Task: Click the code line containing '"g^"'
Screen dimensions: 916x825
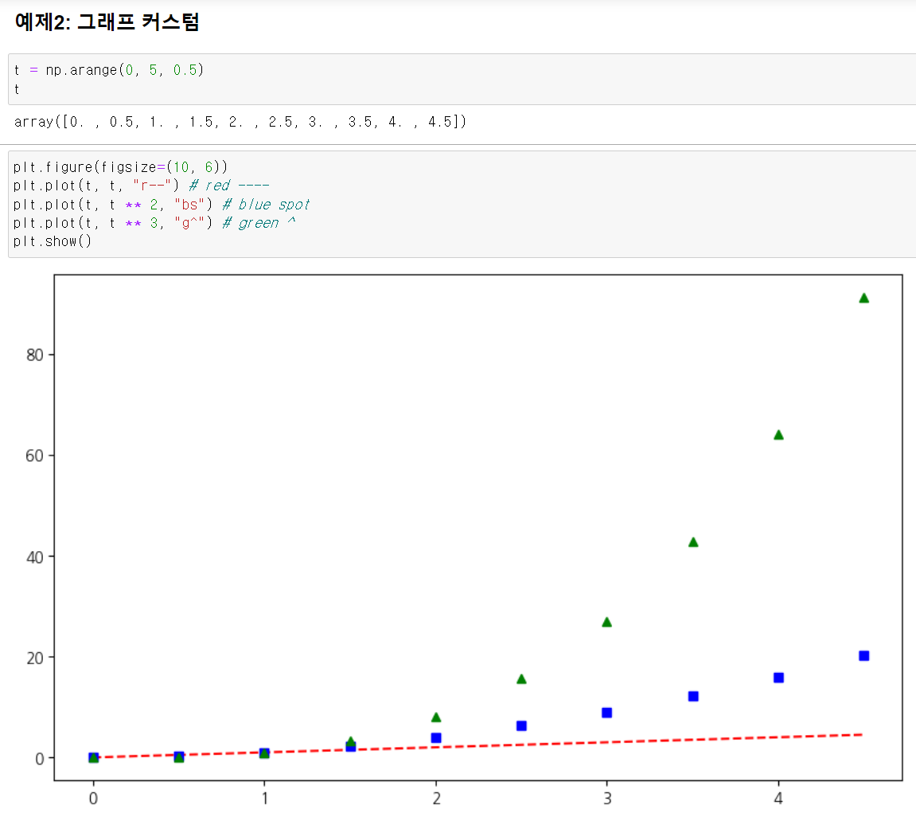Action: (x=154, y=223)
